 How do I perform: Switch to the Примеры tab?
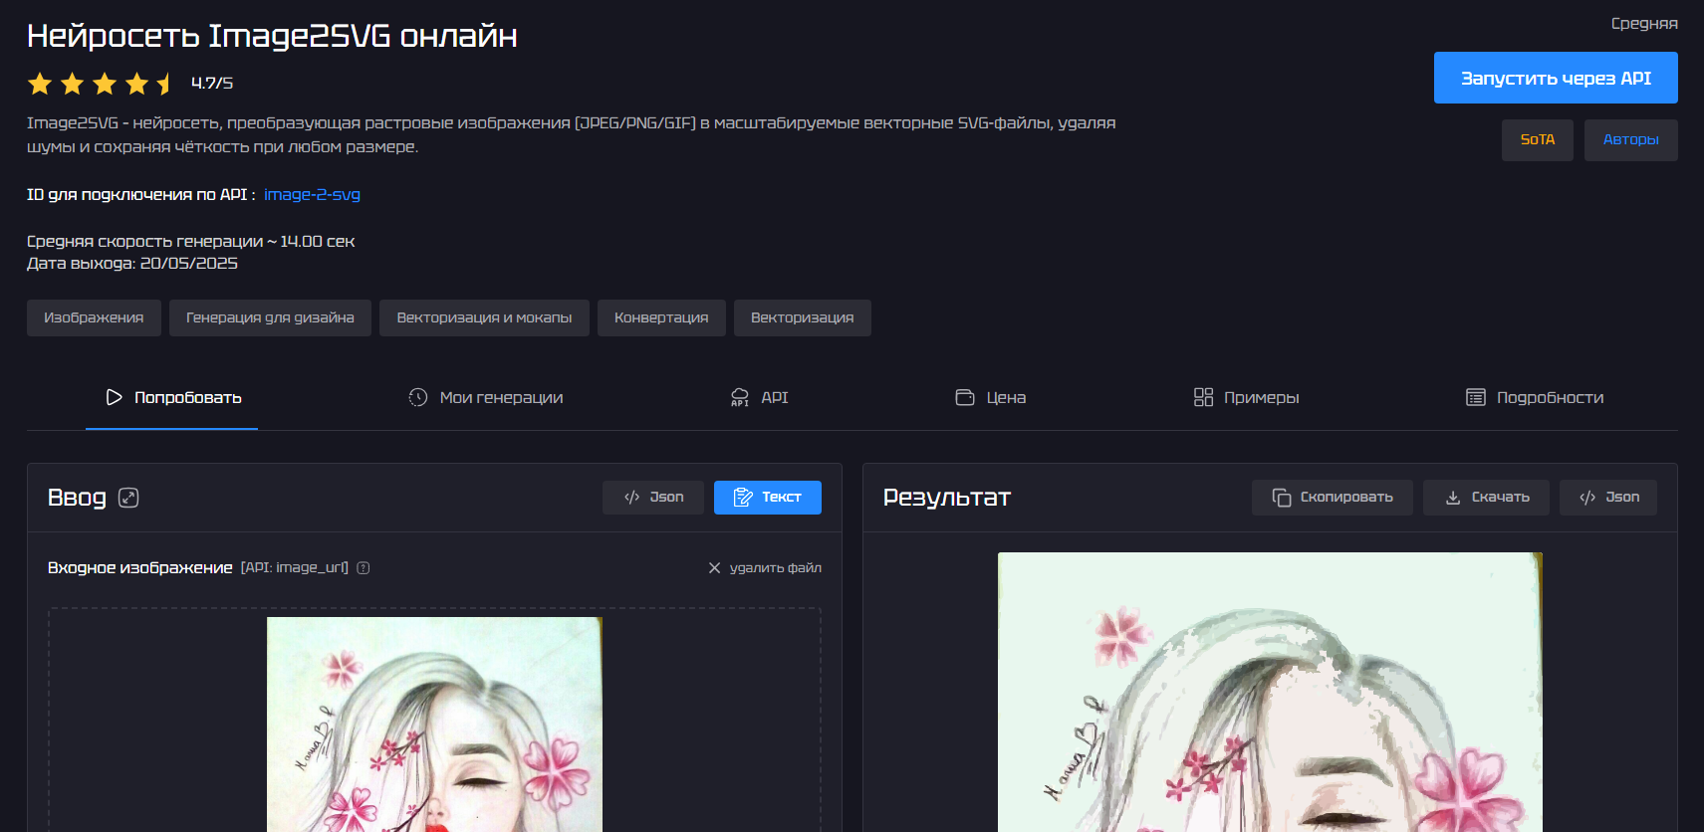point(1246,398)
